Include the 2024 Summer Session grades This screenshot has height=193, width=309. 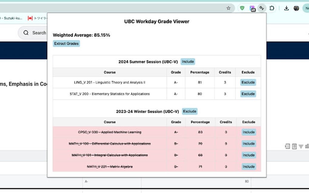point(188,61)
